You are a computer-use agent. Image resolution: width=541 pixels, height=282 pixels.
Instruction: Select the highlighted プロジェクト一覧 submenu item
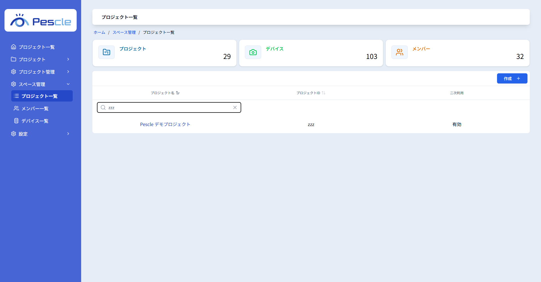coord(42,96)
